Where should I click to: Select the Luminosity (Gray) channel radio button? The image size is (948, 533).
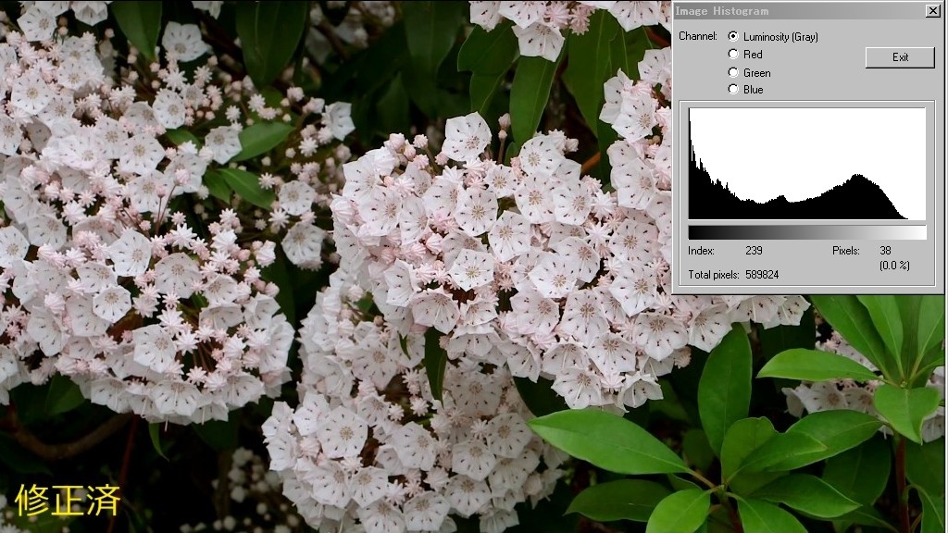click(x=733, y=36)
